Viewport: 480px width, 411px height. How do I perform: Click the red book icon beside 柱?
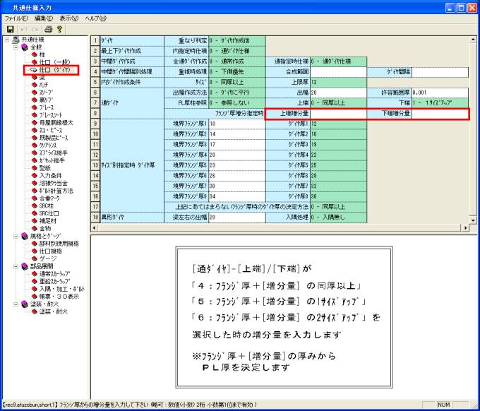click(x=35, y=54)
